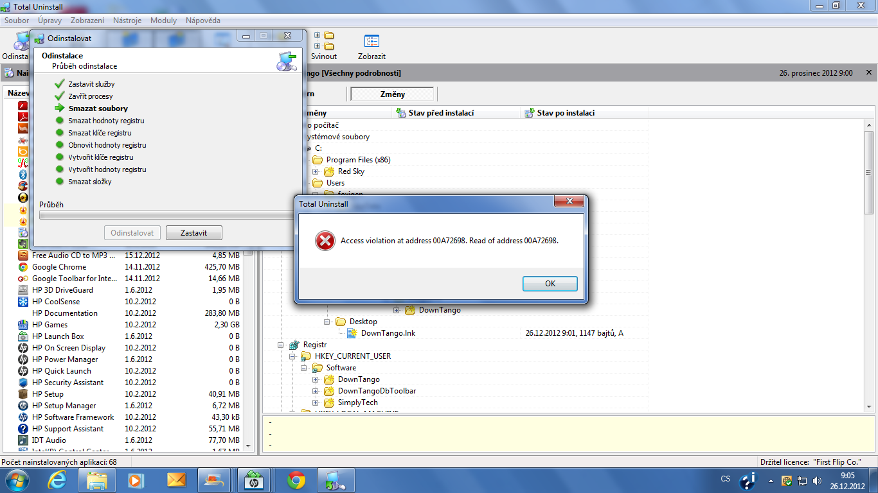Open the Nástroje menu

coord(127,21)
